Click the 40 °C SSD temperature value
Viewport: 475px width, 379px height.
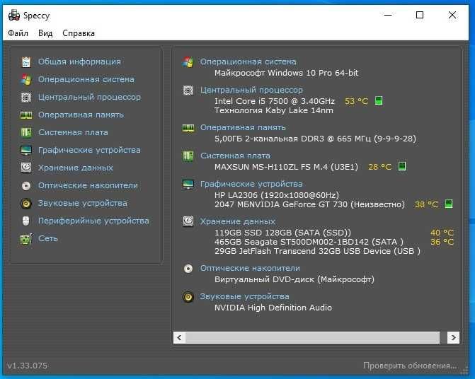(442, 233)
